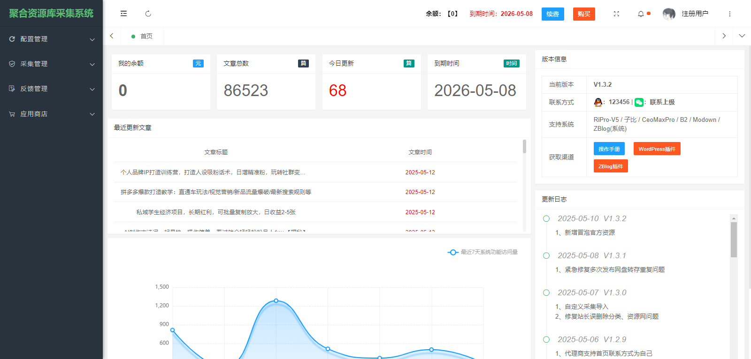Click the WordPress插件 button
This screenshot has width=751, height=359.
pyautogui.click(x=657, y=149)
